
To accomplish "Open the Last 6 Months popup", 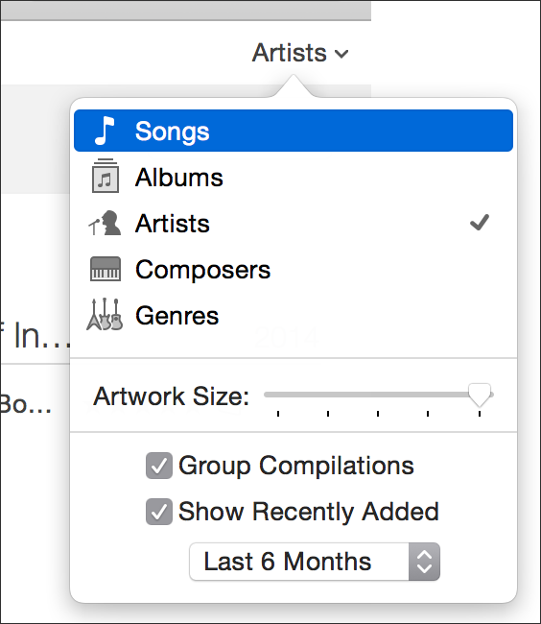I will tap(315, 562).
